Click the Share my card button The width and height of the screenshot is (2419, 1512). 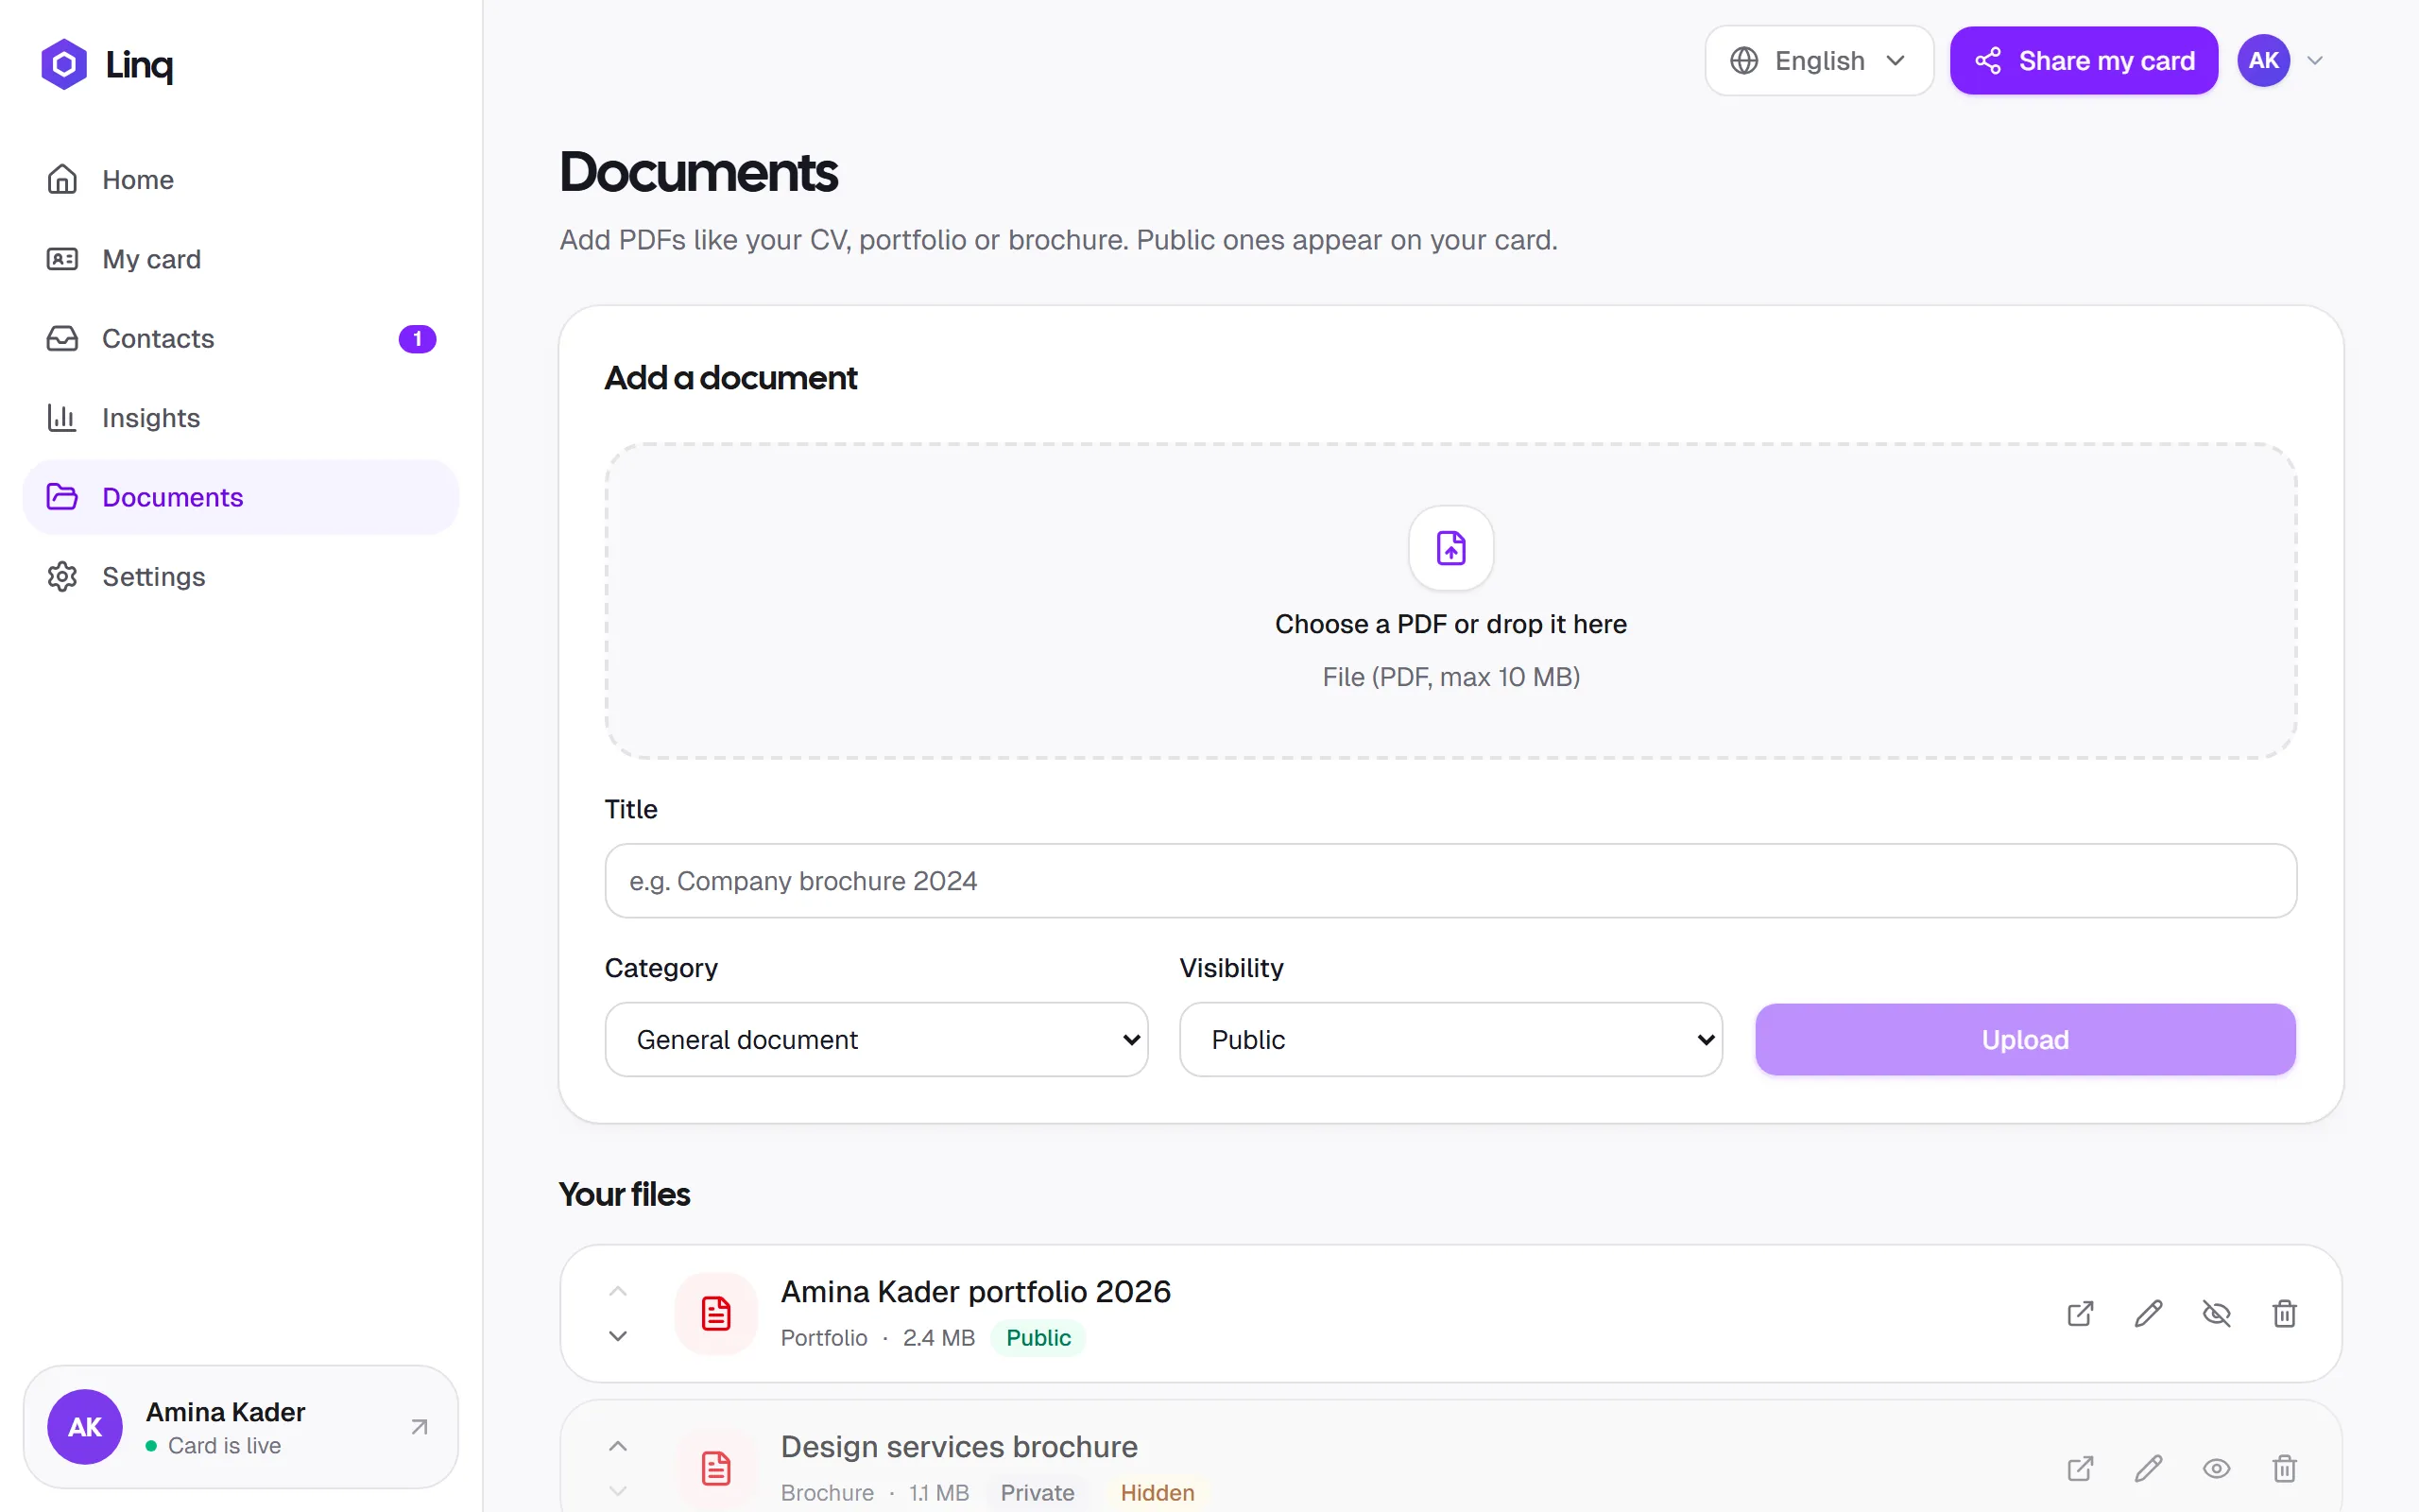pyautogui.click(x=2084, y=61)
